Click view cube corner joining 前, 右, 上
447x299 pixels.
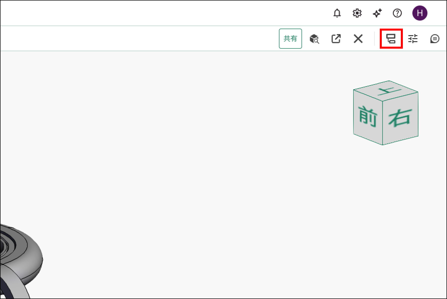point(382,101)
